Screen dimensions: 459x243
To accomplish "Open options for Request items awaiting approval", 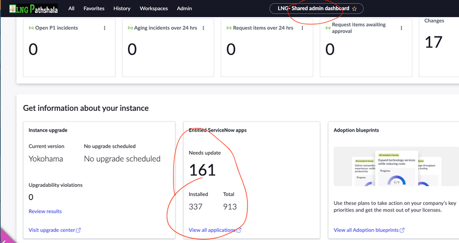I will click(x=401, y=28).
